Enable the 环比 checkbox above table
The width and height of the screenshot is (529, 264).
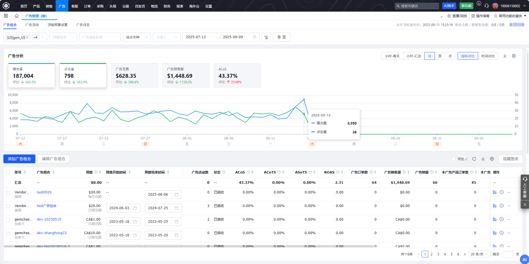[x=453, y=159]
